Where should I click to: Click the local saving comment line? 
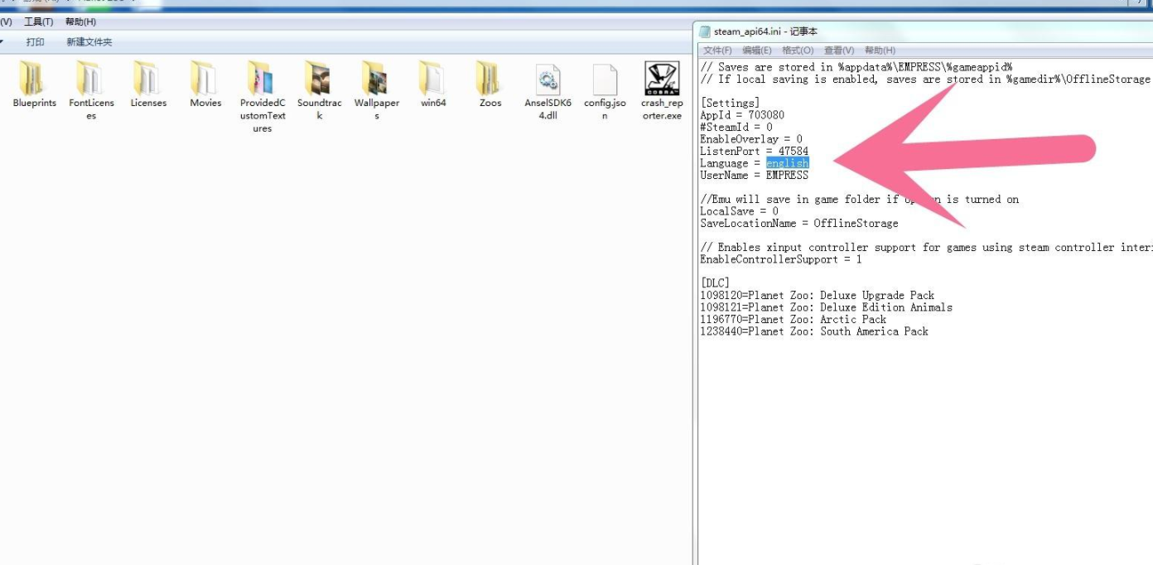pyautogui.click(x=926, y=79)
